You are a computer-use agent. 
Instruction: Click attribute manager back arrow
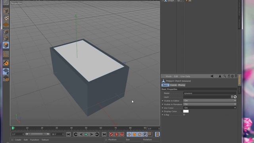pos(212,76)
